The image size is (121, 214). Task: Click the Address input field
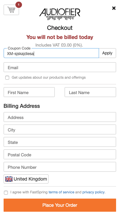tap(60, 117)
